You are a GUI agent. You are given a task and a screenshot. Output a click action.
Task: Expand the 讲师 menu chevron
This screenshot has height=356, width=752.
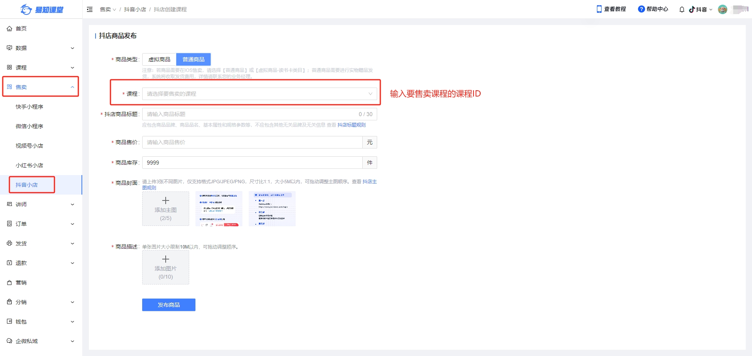point(72,204)
